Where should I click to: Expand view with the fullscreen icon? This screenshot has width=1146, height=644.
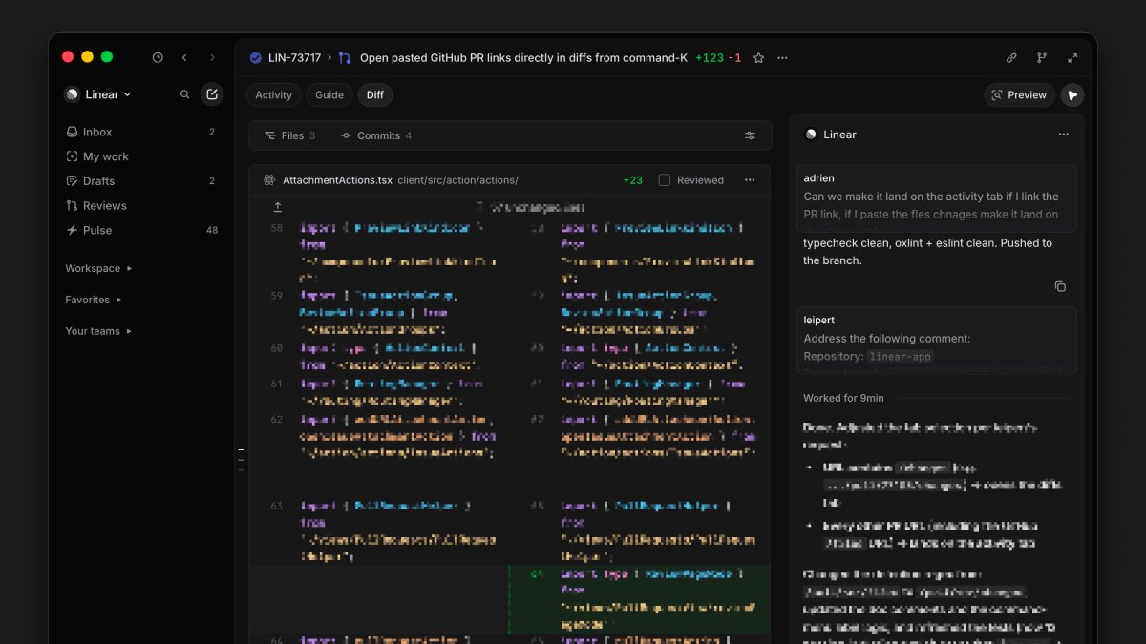click(1072, 58)
